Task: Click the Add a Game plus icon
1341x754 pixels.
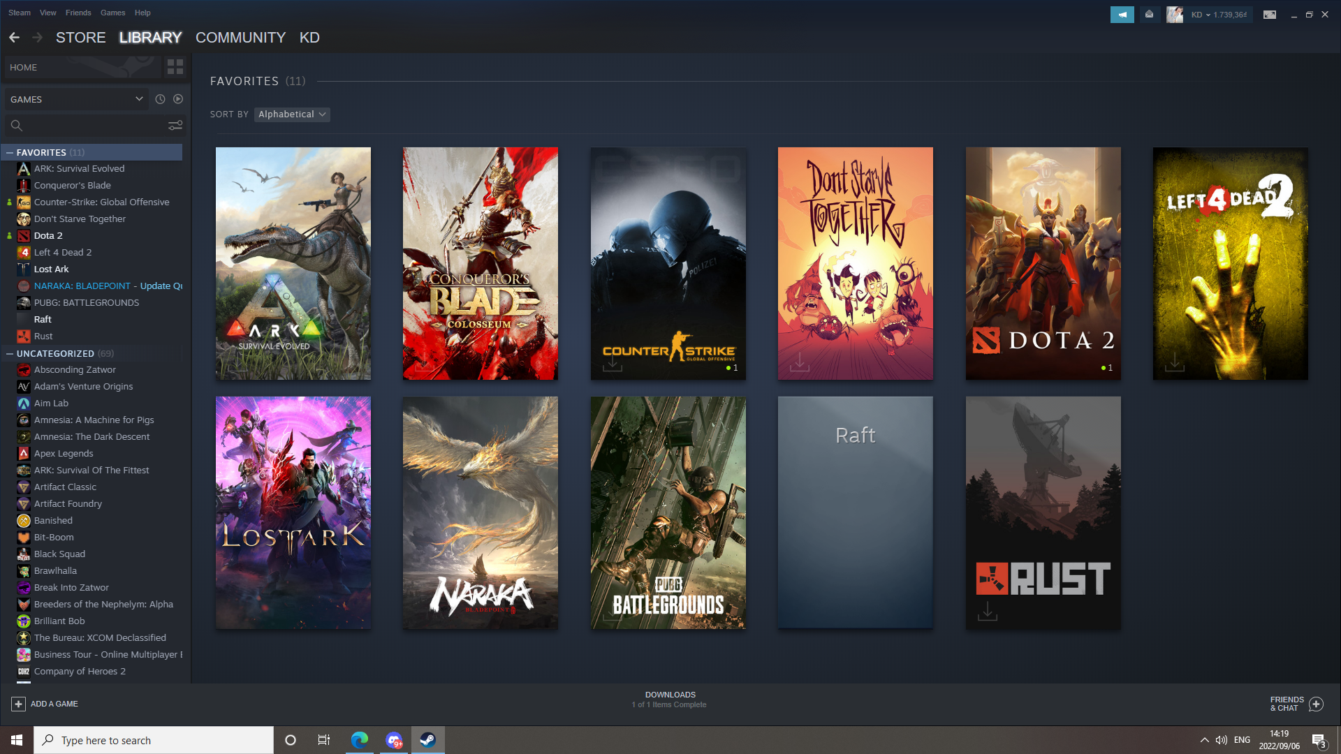Action: pos(19,704)
